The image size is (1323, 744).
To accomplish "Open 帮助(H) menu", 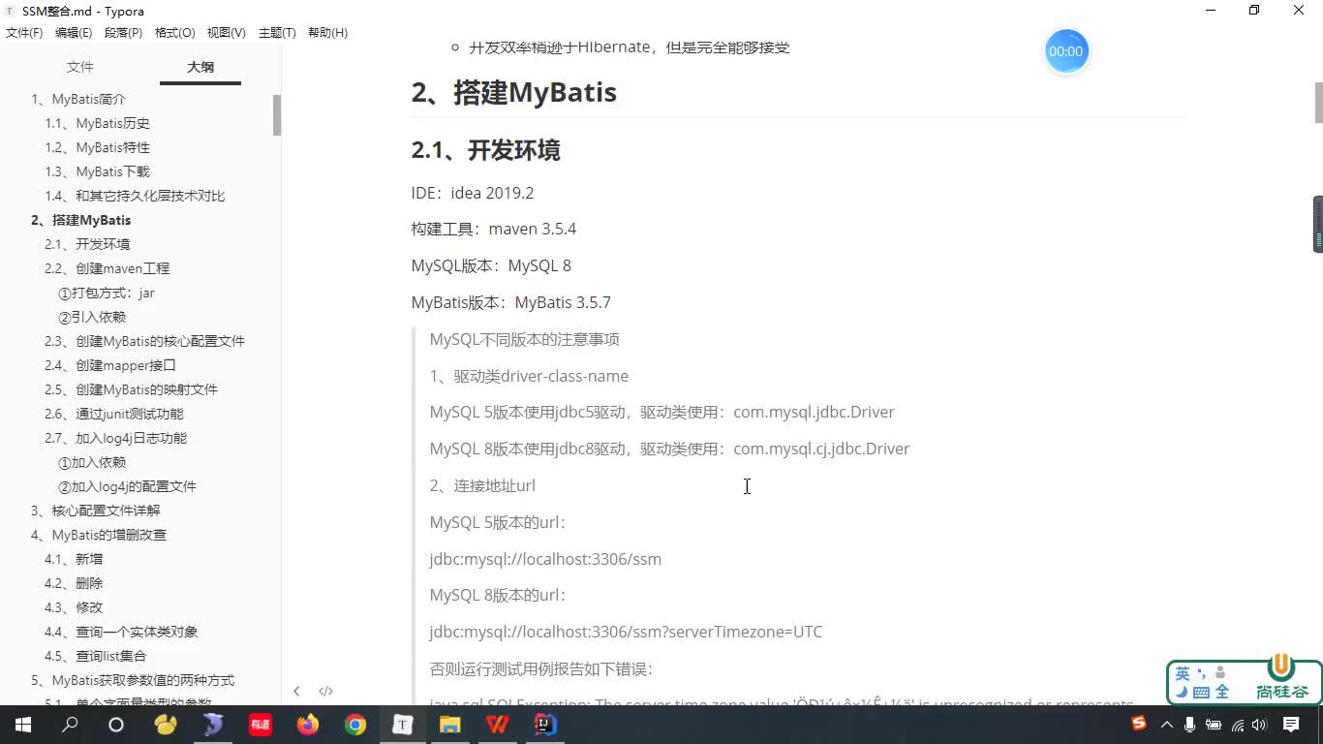I will [x=327, y=33].
